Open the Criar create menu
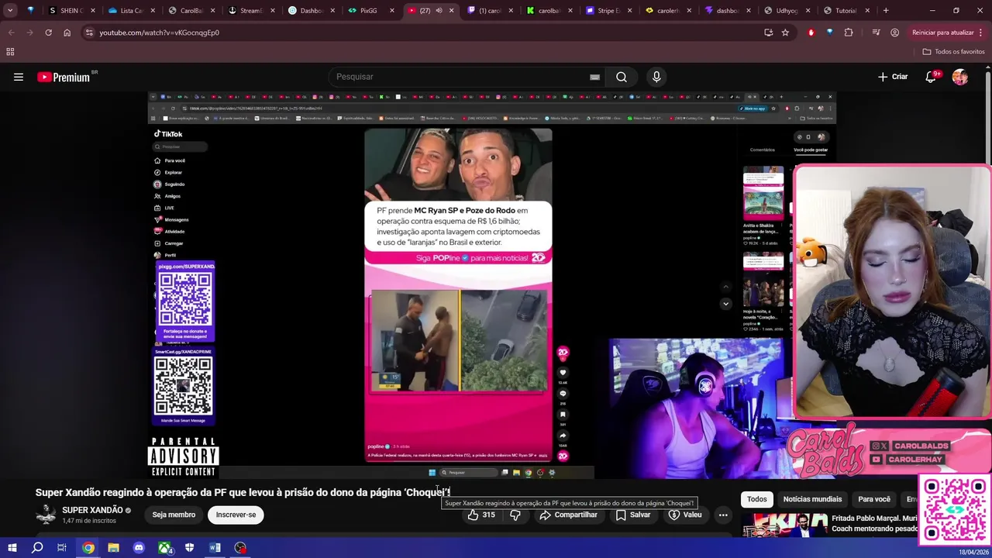The height and width of the screenshot is (558, 992). click(x=893, y=77)
